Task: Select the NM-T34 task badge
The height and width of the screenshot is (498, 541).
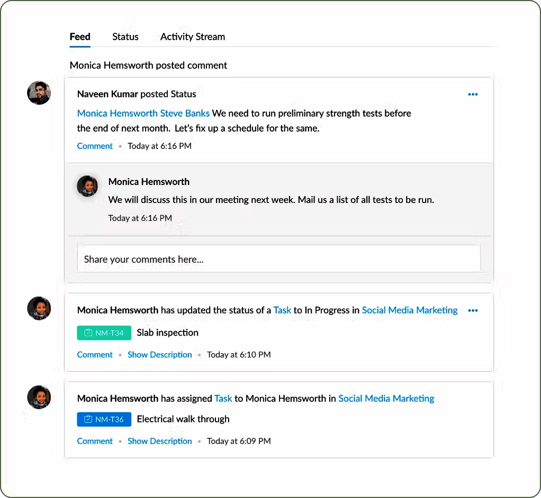Action: (104, 333)
